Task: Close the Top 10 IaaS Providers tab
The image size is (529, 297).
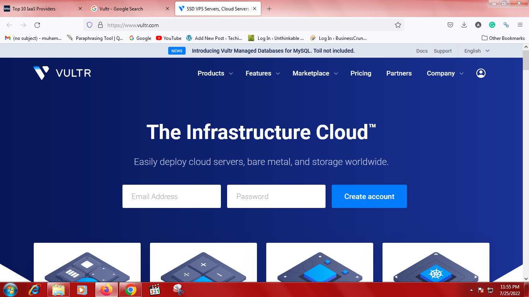Action: [80, 9]
